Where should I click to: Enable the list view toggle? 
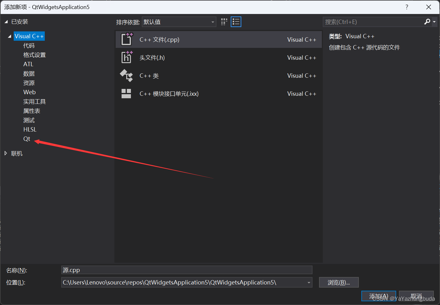(236, 22)
